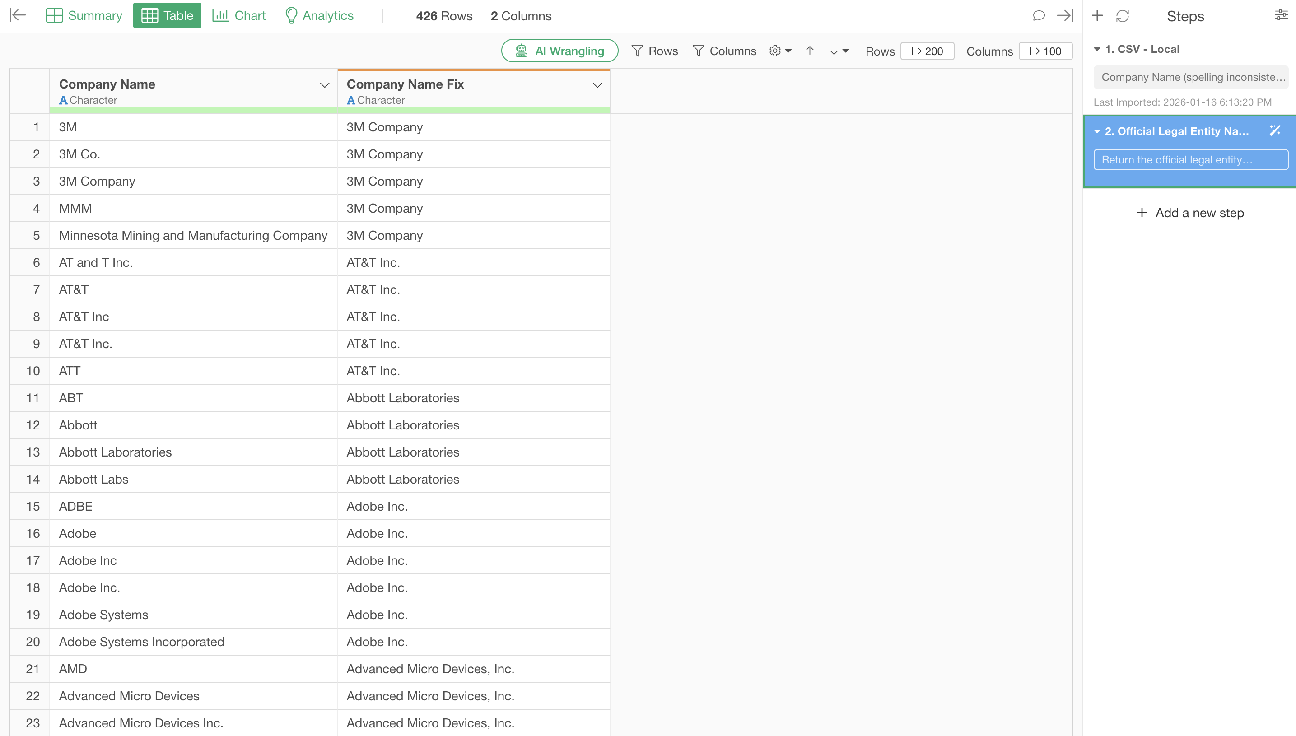Click the magic wand icon on step 2

tap(1275, 131)
